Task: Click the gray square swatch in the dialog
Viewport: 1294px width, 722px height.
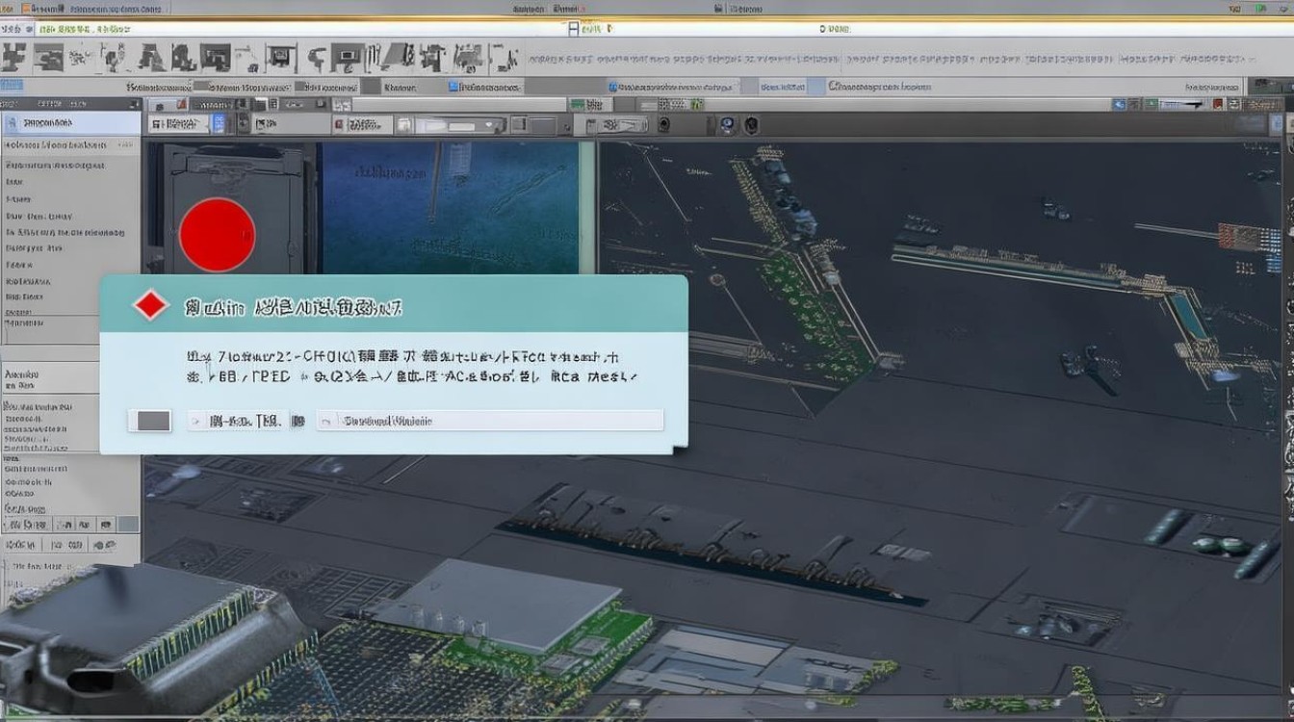Action: click(153, 421)
